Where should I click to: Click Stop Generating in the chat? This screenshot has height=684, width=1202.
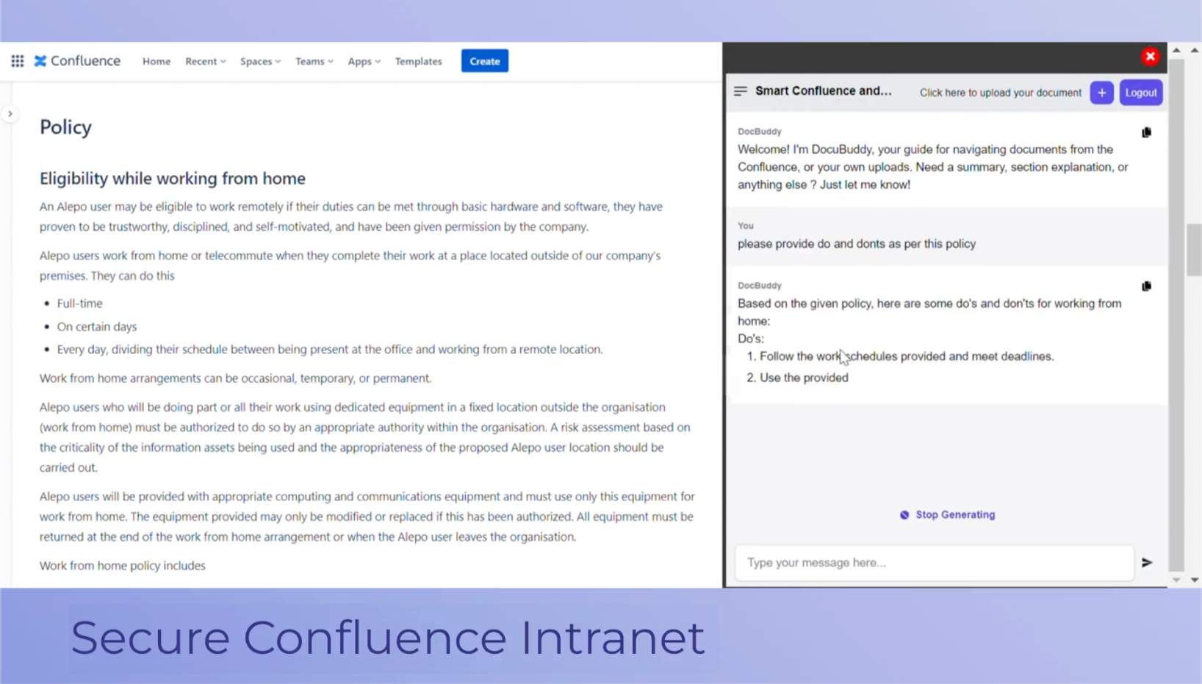pos(947,514)
